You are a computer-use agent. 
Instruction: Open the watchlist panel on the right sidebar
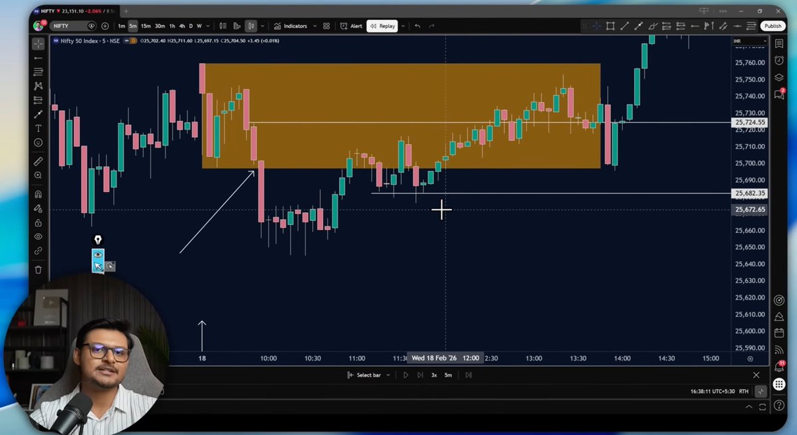[x=779, y=43]
